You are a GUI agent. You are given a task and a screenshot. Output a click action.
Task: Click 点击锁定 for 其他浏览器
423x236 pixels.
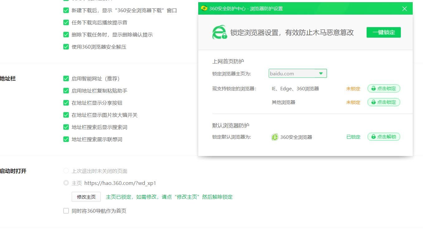384,102
